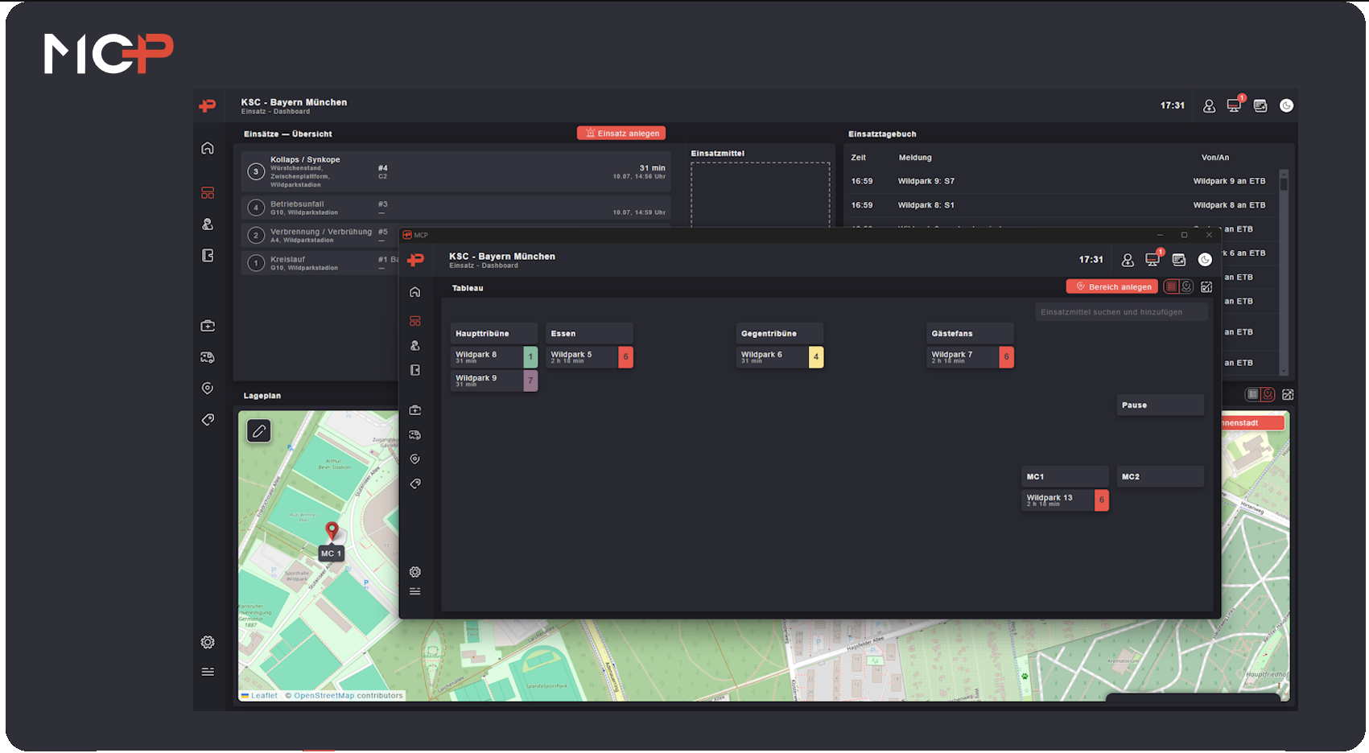Click the Einsatz anlegen button
The image size is (1369, 753).
pos(621,134)
